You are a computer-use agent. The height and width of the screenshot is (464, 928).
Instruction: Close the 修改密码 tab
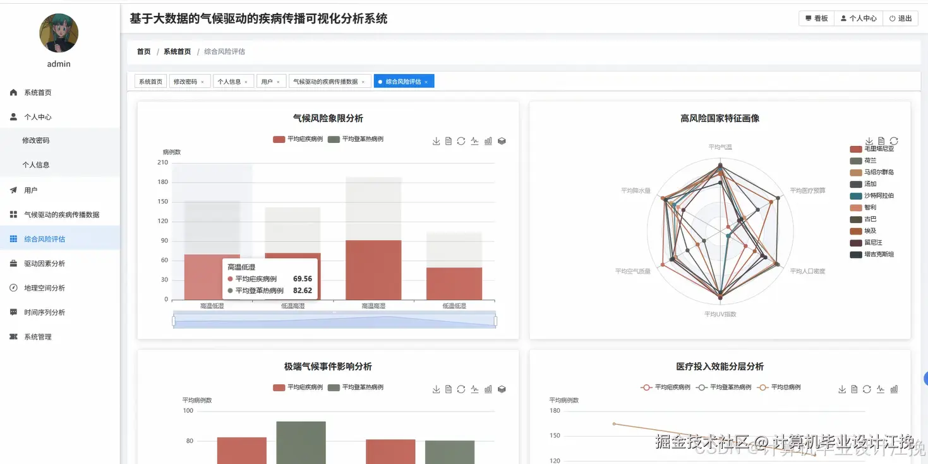tap(202, 82)
